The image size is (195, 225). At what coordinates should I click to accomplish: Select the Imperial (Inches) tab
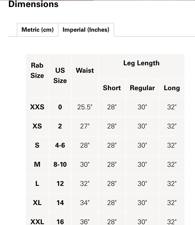pos(86,30)
